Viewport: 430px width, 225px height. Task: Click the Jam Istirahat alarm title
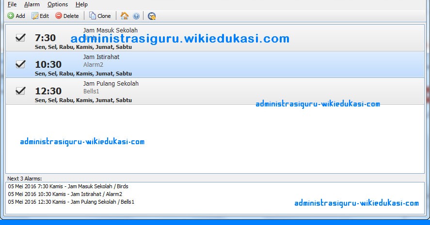[101, 57]
